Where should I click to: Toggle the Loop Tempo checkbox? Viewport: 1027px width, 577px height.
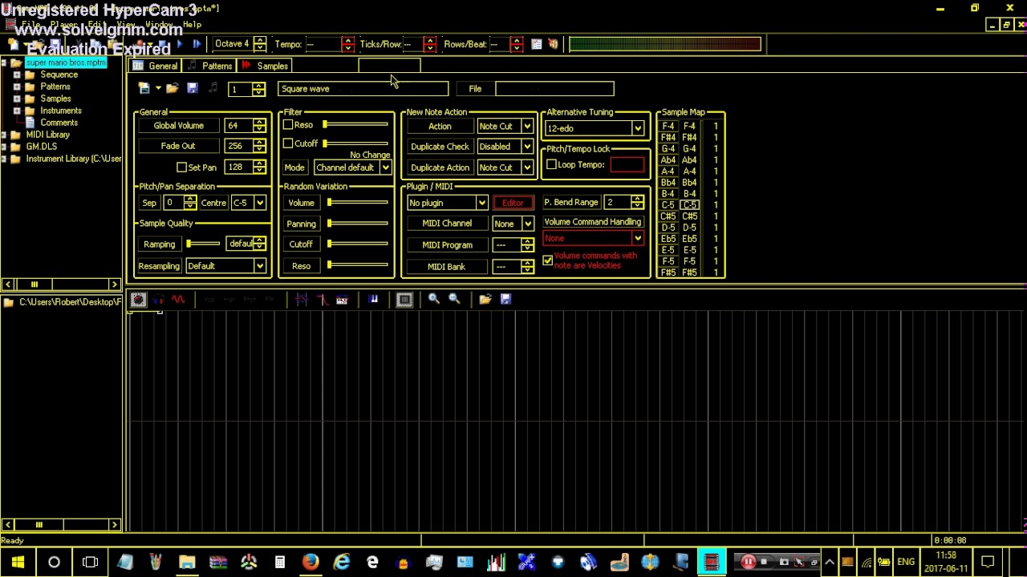click(x=551, y=164)
